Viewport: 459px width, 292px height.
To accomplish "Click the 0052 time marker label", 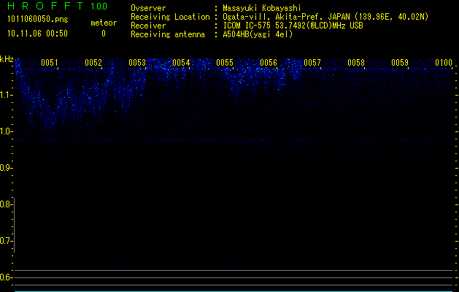I will click(x=93, y=63).
